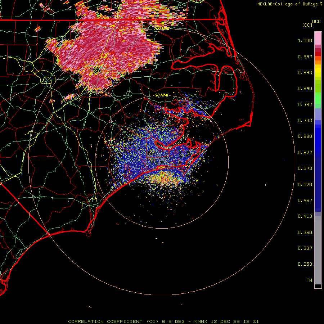Pick the red segment near 0.947
The height and width of the screenshot is (324, 324).
[x=318, y=54]
